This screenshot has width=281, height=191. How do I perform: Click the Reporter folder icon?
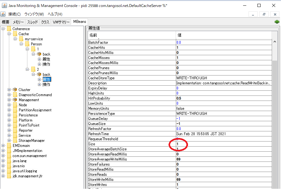(15, 130)
